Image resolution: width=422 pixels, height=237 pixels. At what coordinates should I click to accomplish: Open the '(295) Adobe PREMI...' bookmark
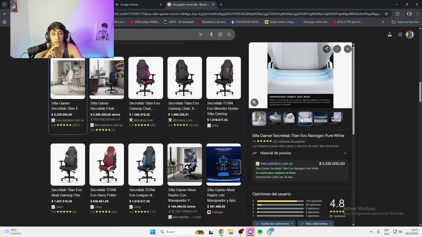[145, 22]
